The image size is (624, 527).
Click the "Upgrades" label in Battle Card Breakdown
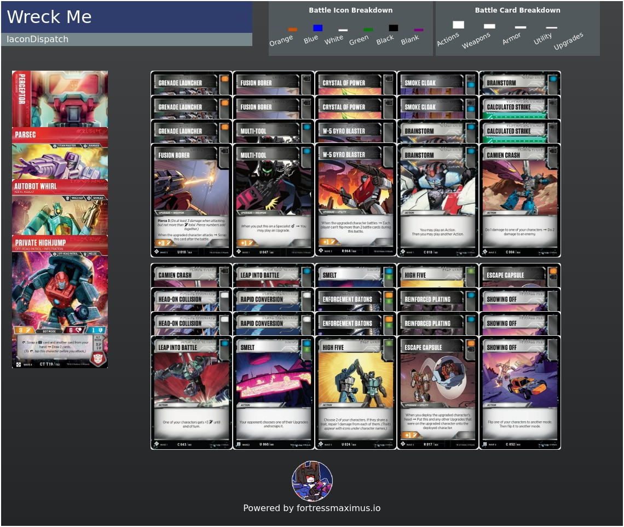click(x=568, y=41)
